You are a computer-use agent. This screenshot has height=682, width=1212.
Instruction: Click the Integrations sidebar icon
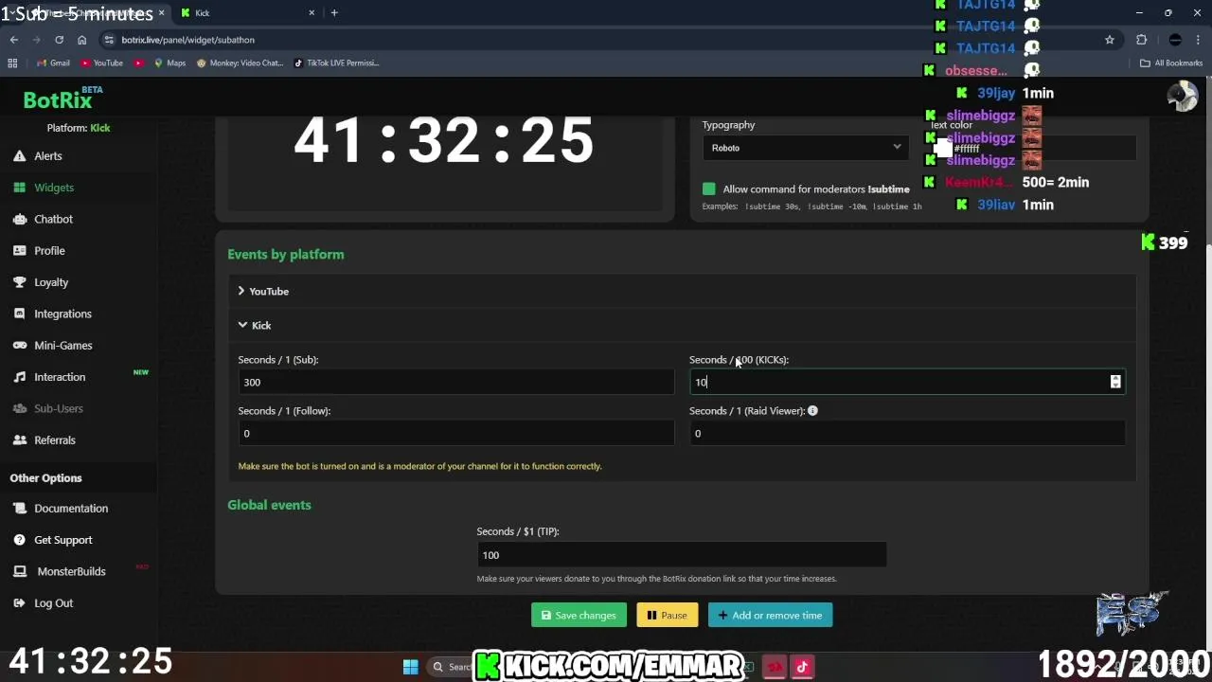[19, 314]
